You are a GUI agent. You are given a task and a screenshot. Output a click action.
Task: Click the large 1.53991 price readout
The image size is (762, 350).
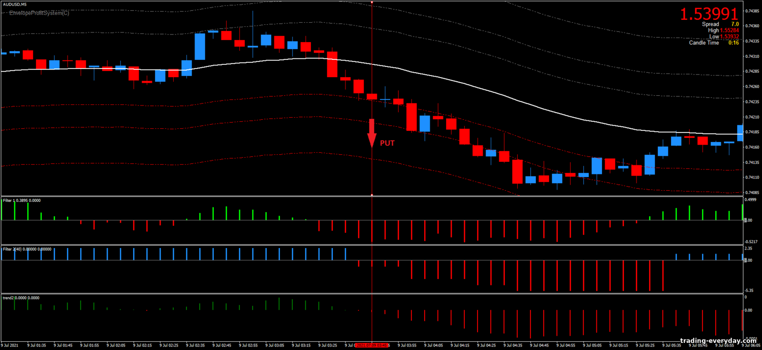coord(709,14)
